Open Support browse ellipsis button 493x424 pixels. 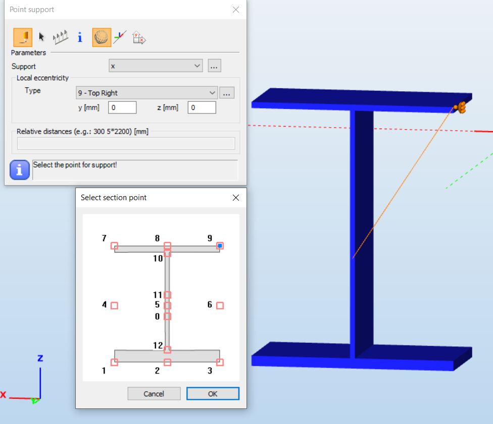click(x=214, y=66)
